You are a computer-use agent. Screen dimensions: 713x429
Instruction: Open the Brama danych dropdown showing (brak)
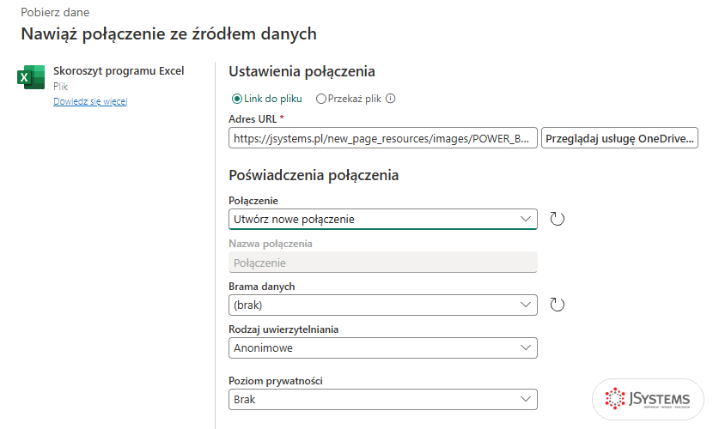383,305
